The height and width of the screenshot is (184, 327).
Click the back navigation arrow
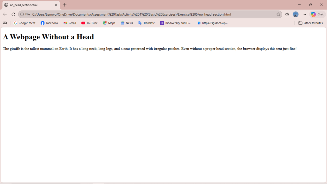(5, 14)
